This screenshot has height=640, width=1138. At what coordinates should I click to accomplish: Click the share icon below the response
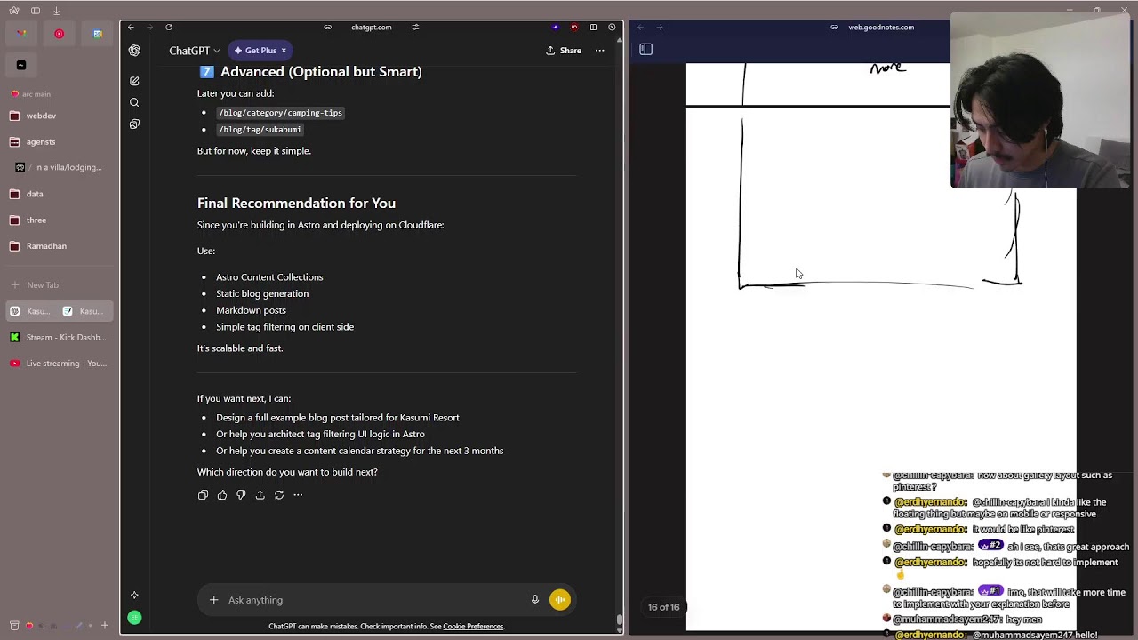[260, 495]
